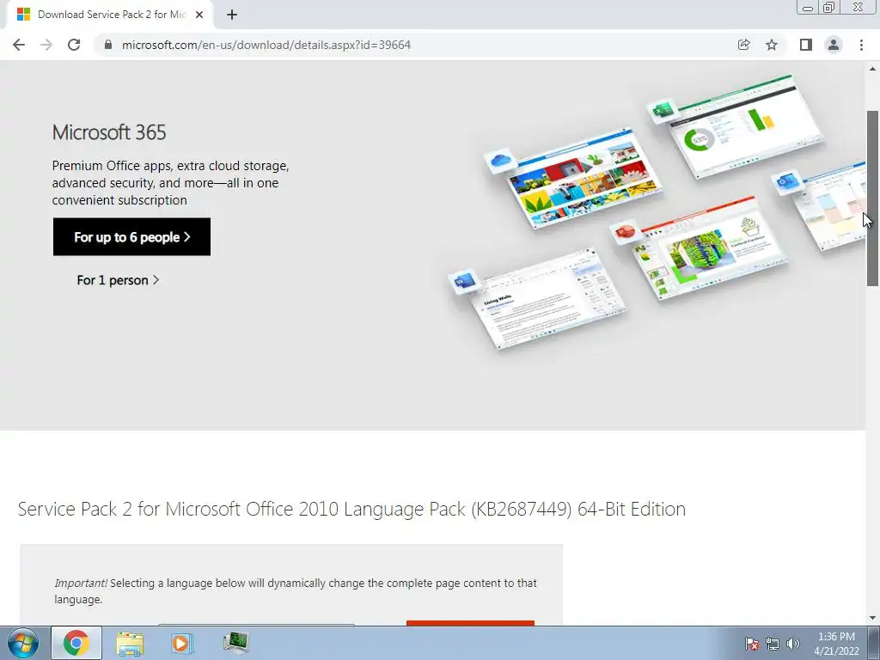Open a new tab with the plus button
Viewport: 880px width, 660px height.
(x=232, y=15)
